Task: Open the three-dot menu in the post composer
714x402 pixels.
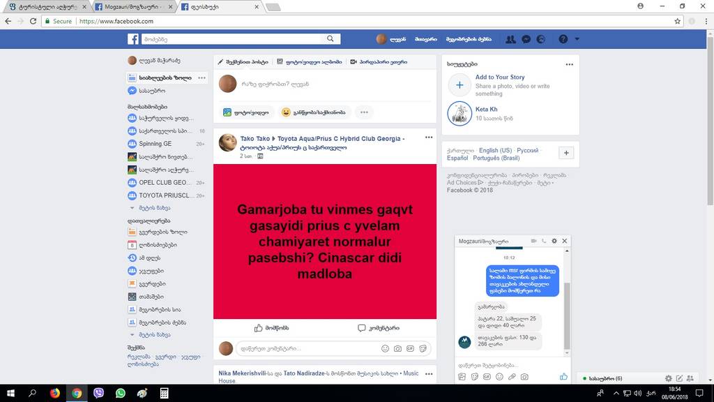Action: click(x=364, y=112)
